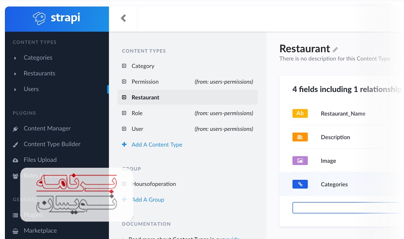Click the Categories relation link icon

click(300, 184)
